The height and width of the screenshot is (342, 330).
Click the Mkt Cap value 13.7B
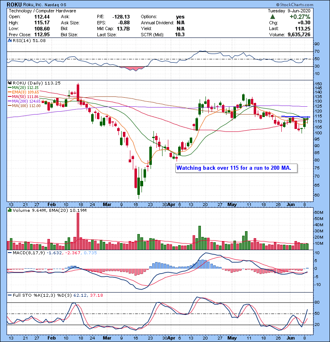[123, 29]
